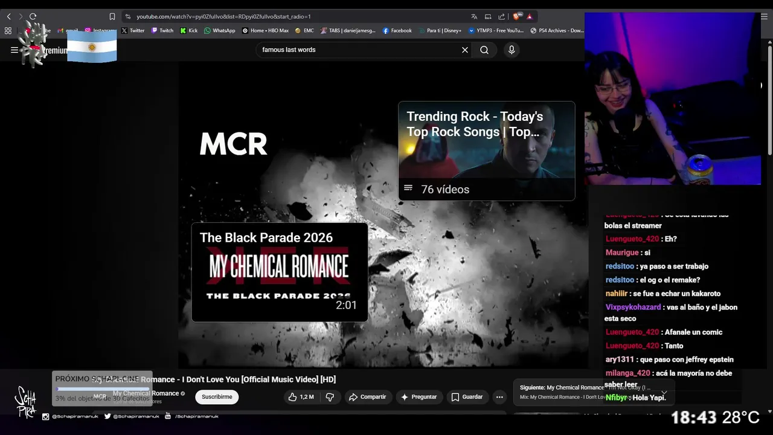
Task: Go back with the browser back arrow
Action: [x=8, y=16]
